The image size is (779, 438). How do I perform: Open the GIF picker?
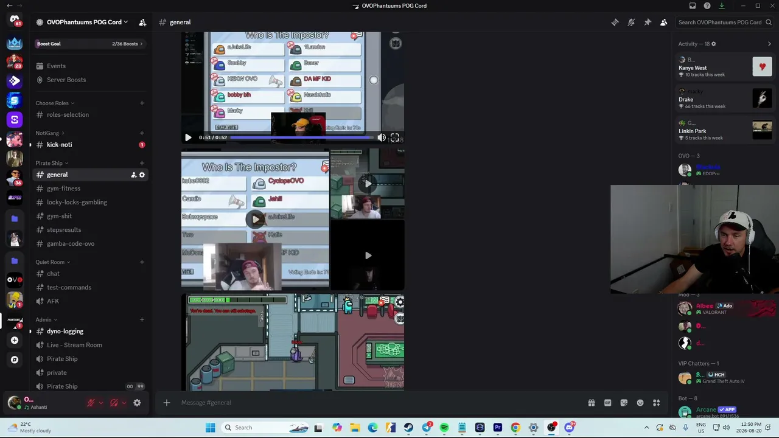pyautogui.click(x=607, y=403)
